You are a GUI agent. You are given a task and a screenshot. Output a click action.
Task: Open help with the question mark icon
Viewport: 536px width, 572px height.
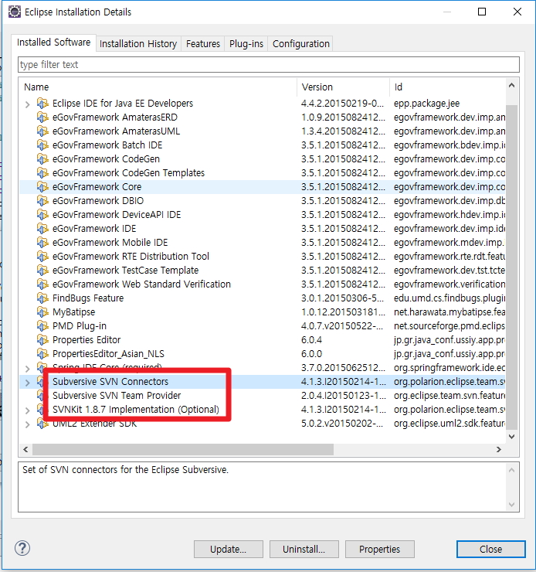pyautogui.click(x=22, y=548)
